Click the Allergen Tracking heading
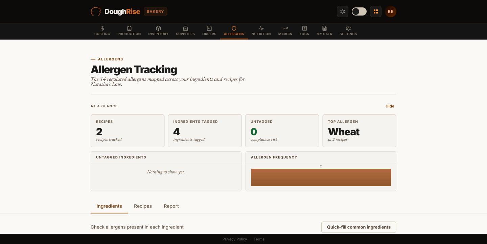487x244 pixels. [134, 70]
